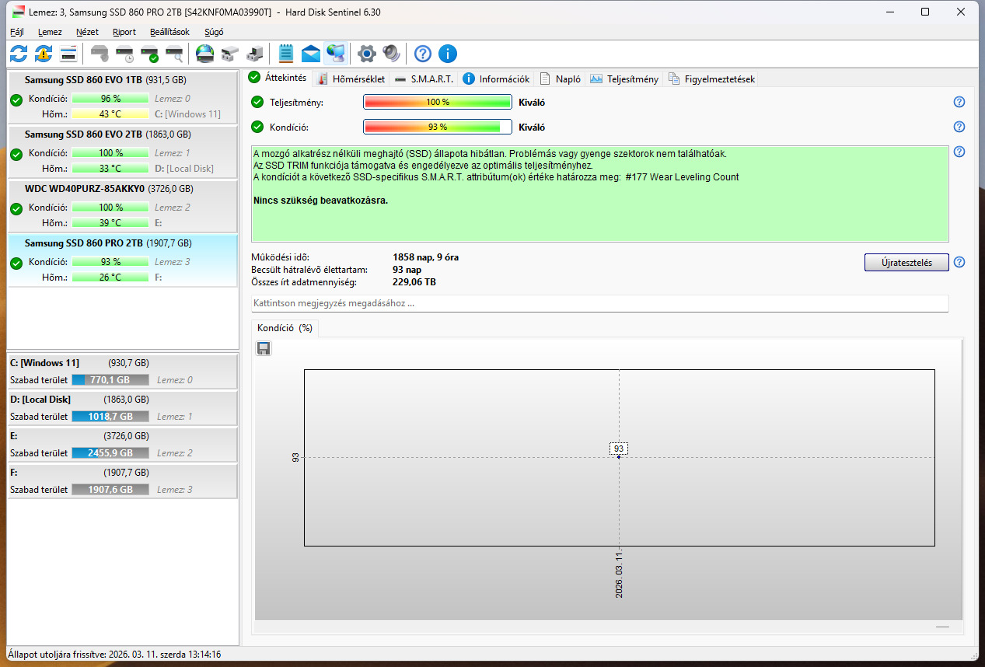Click the F: free space bar showing 1907,6 GB
985x667 pixels.
(110, 490)
